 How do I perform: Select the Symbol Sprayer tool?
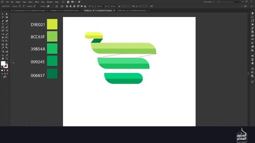click(3, 52)
